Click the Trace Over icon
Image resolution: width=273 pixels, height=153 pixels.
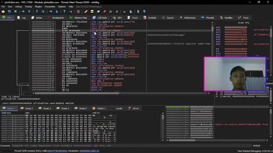pos(57,11)
